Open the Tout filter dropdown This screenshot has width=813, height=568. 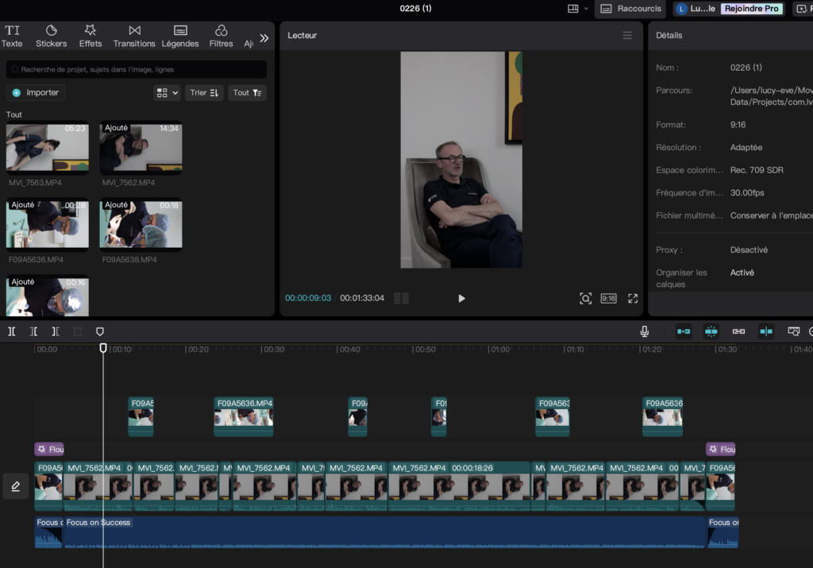coord(247,93)
